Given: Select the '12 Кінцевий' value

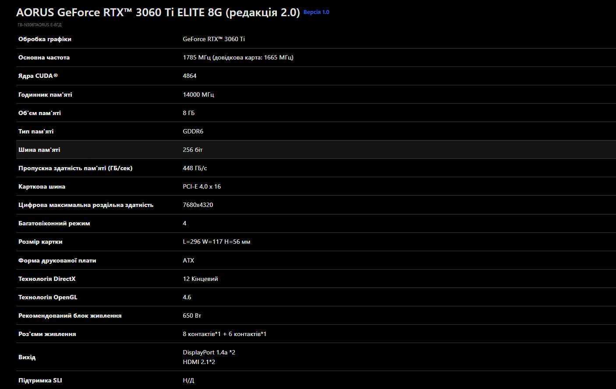Looking at the screenshot, I should point(200,279).
